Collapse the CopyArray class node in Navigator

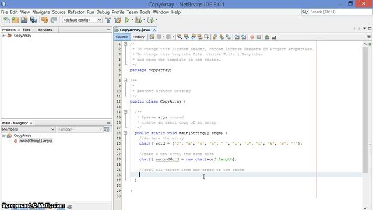pyautogui.click(x=4, y=135)
